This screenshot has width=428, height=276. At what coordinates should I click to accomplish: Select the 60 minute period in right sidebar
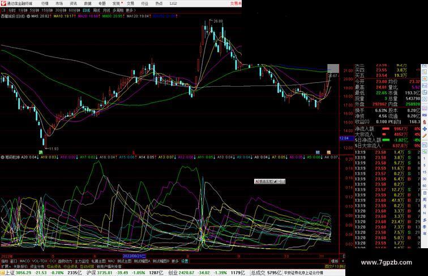pyautogui.click(x=425, y=186)
